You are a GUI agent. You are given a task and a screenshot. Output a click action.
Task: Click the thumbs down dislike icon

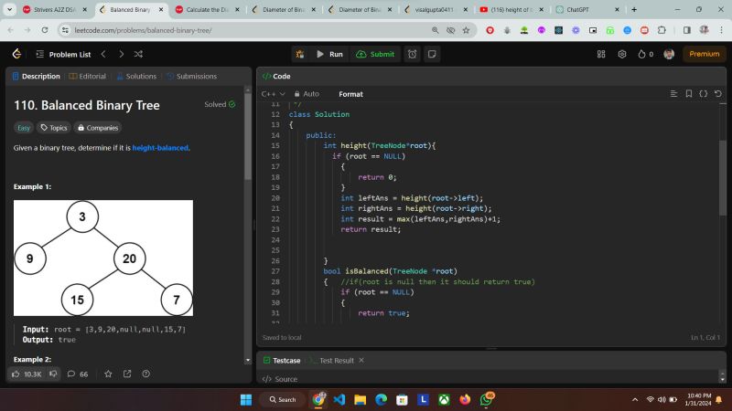[x=54, y=374]
